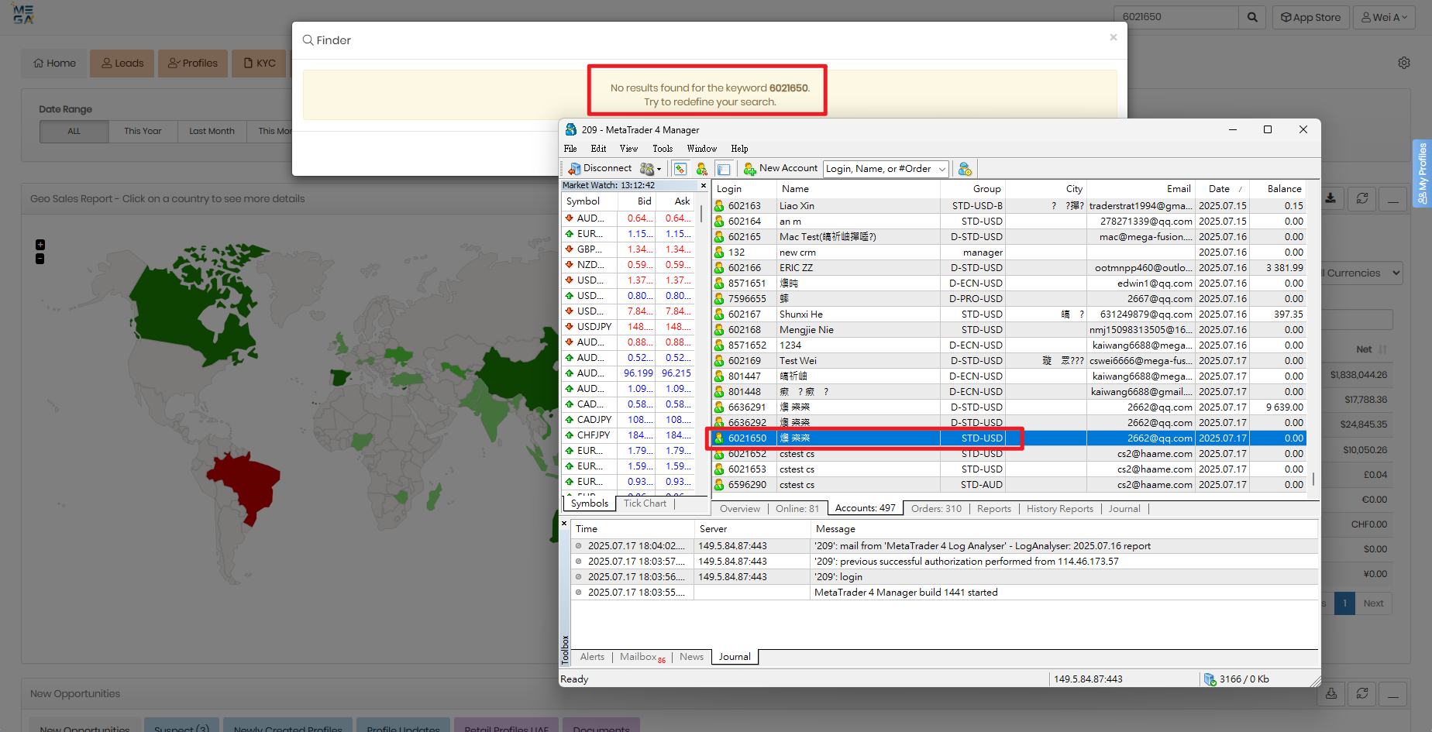Toggle the Toolbox panel toolbar icon
Viewport: 1432px width, 732px height.
[x=724, y=169]
